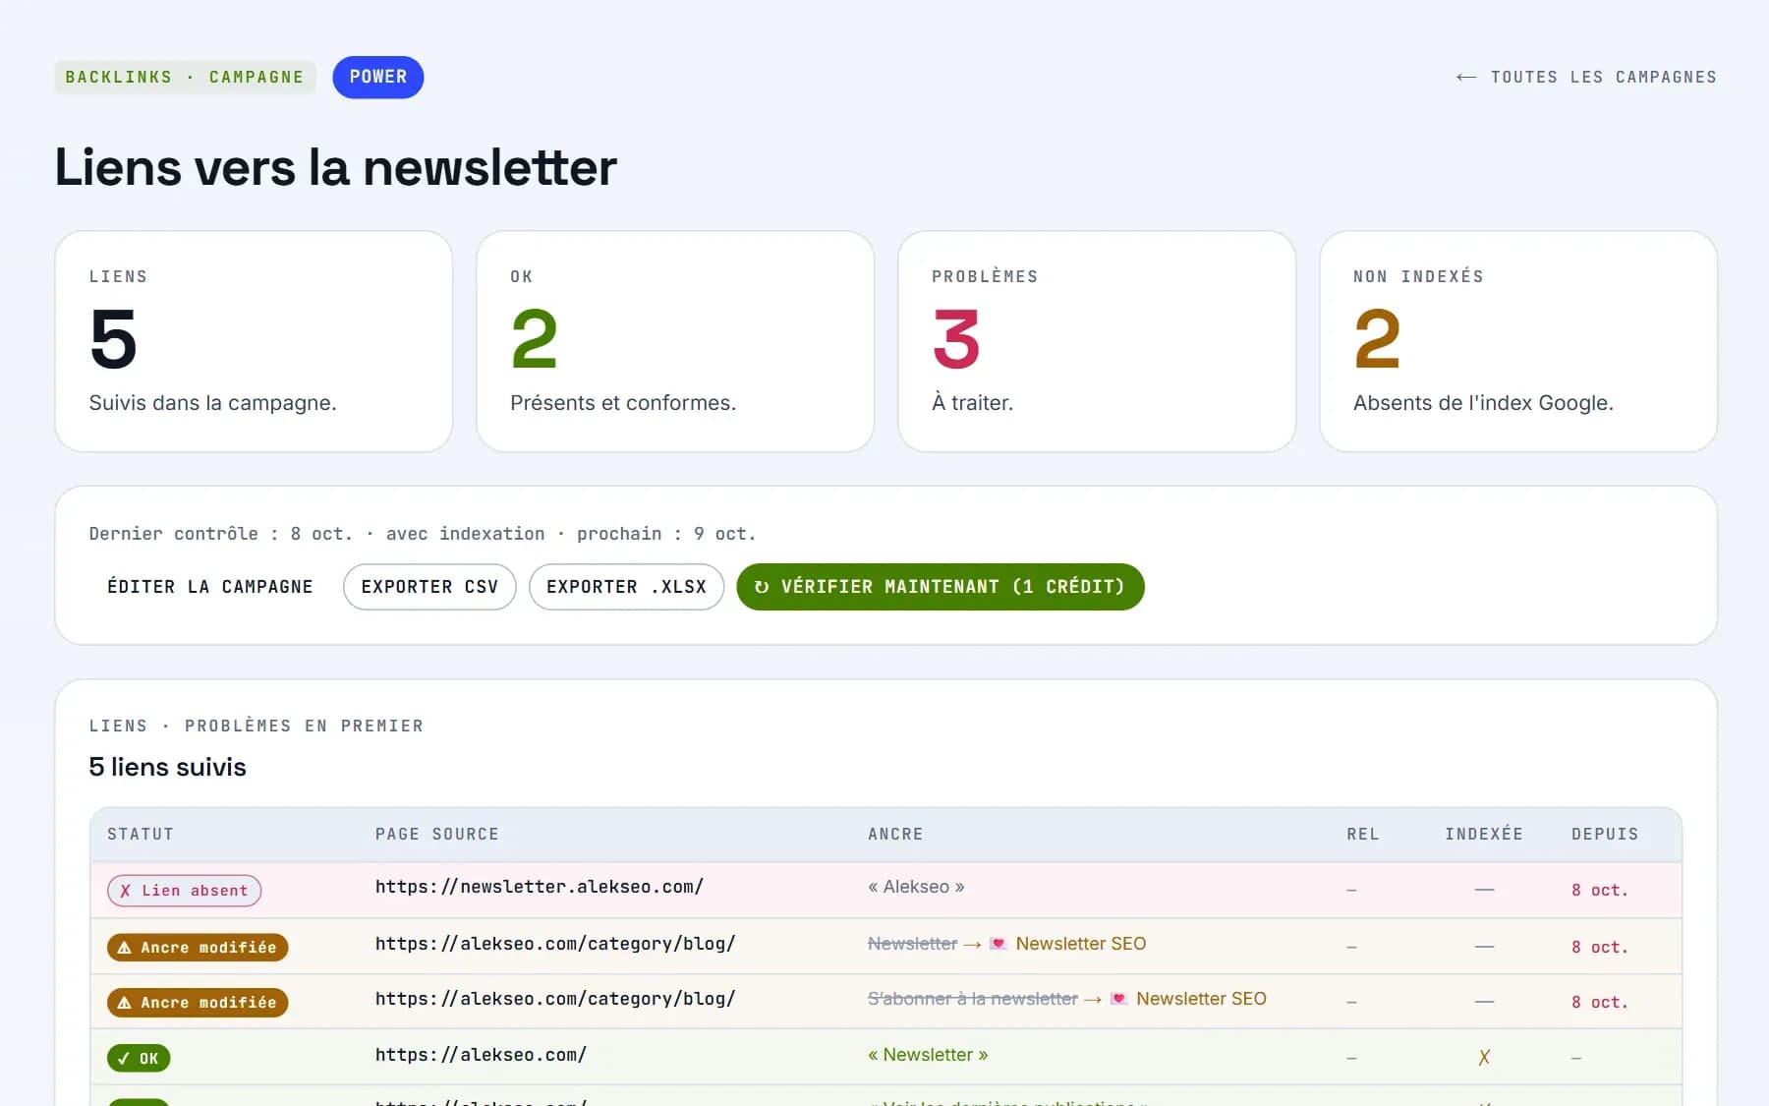Click the heart emoji beside first Newsletter SEO
Viewport: 1769px width, 1106px height.
click(999, 944)
